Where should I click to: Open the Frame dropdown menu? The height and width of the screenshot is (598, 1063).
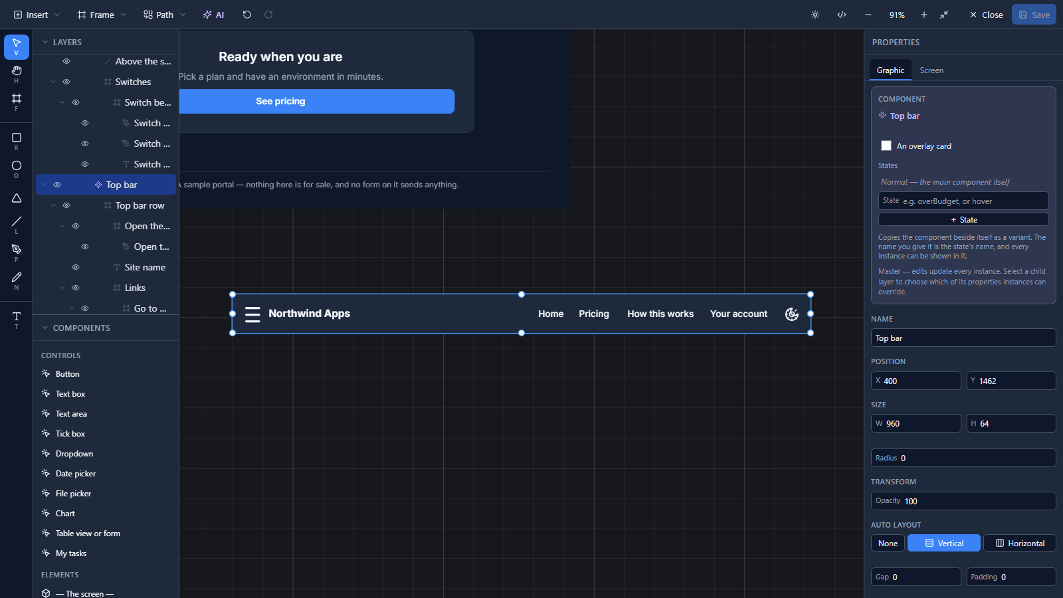click(102, 15)
